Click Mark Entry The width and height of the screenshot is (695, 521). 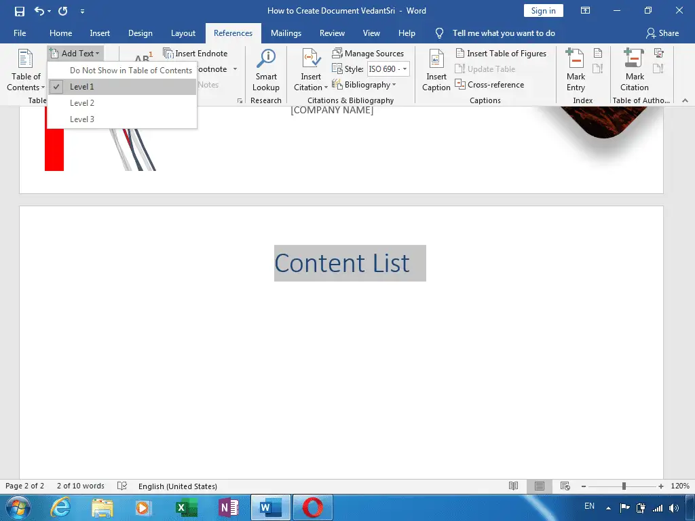point(576,70)
